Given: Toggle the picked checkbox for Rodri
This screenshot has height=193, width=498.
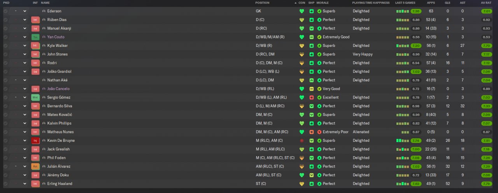Looking at the screenshot, I should click(x=5, y=63).
